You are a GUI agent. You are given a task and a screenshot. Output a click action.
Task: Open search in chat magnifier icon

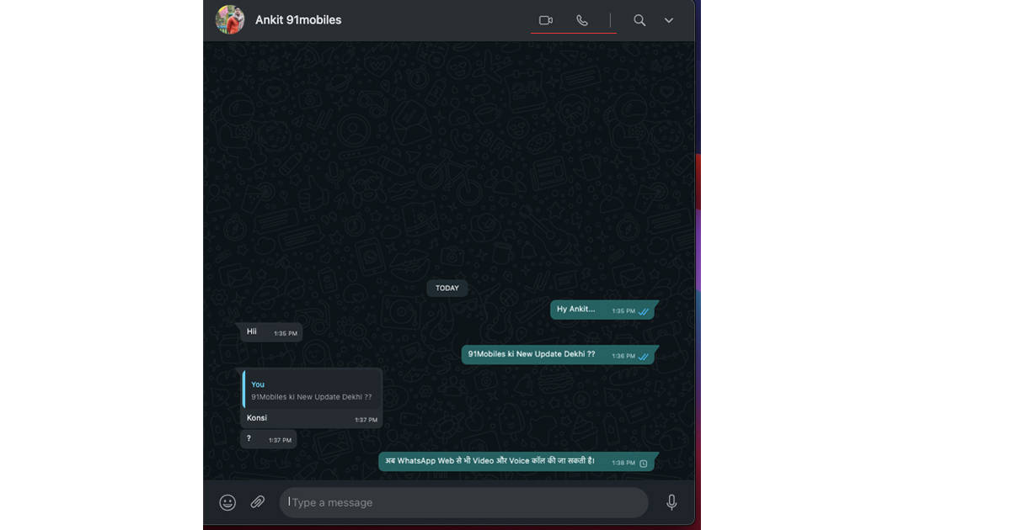[639, 20]
